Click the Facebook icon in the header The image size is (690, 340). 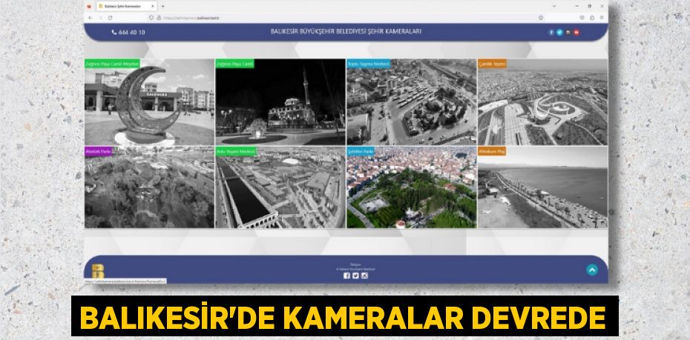click(551, 33)
